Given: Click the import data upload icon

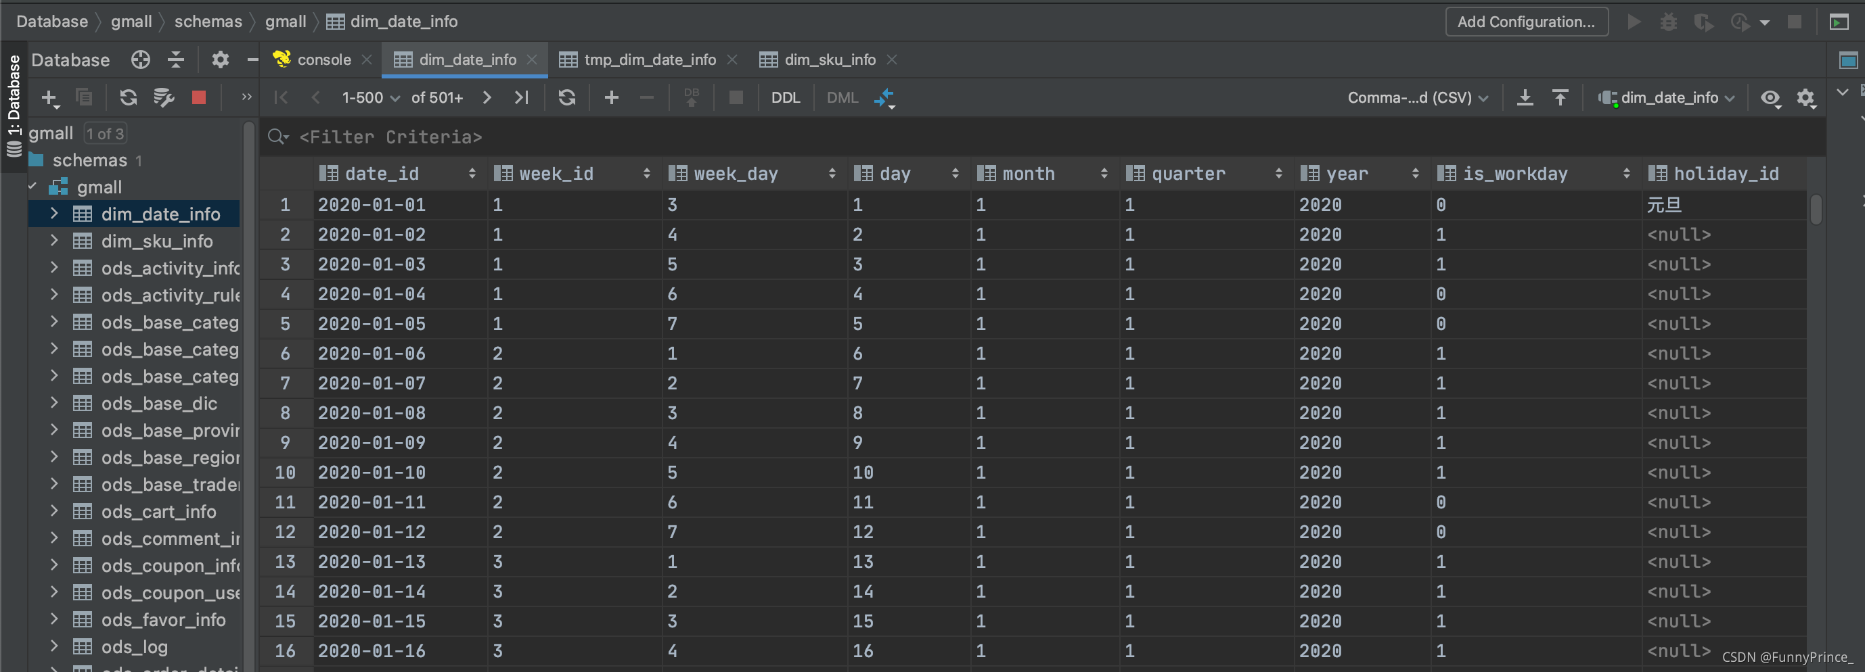Looking at the screenshot, I should pos(1560,97).
